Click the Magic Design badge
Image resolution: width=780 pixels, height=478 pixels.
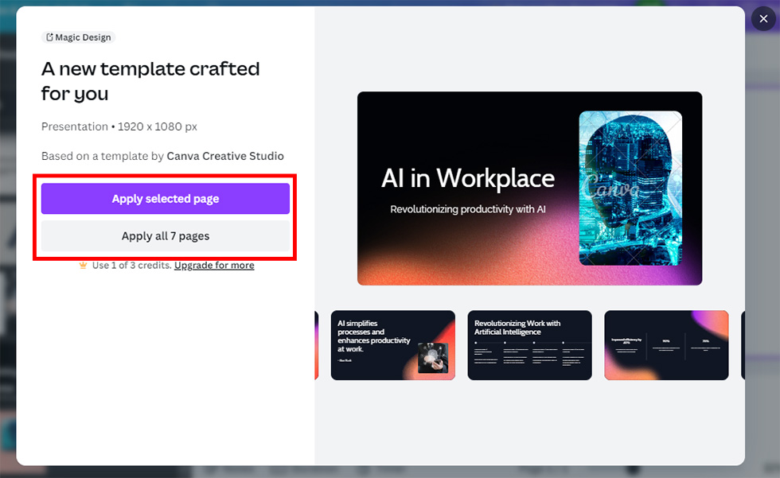tap(79, 37)
